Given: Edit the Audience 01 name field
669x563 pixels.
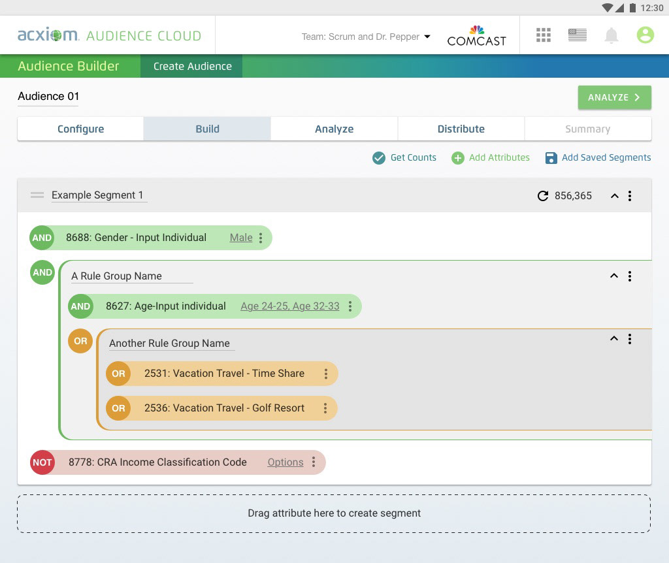Looking at the screenshot, I should tap(48, 97).
